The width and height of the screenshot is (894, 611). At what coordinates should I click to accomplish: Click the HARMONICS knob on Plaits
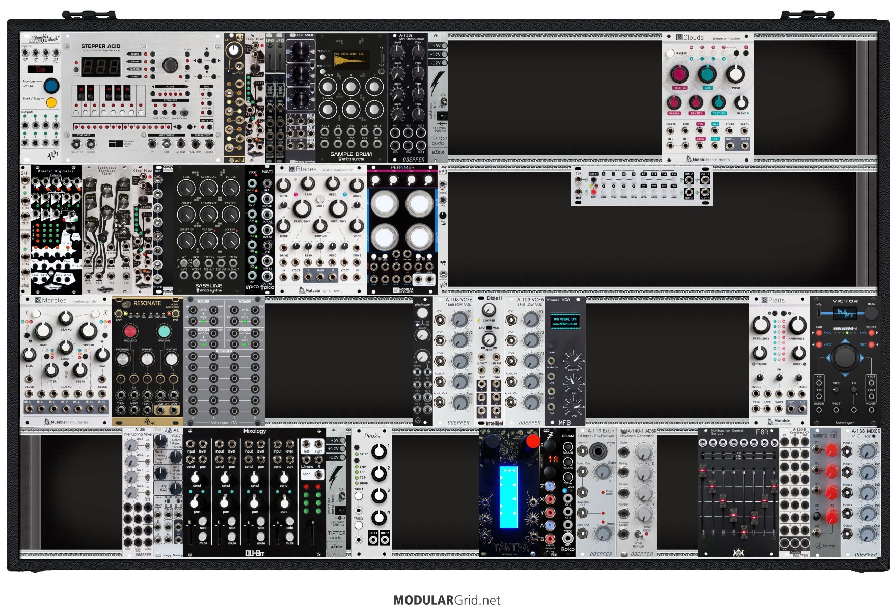pos(798,325)
